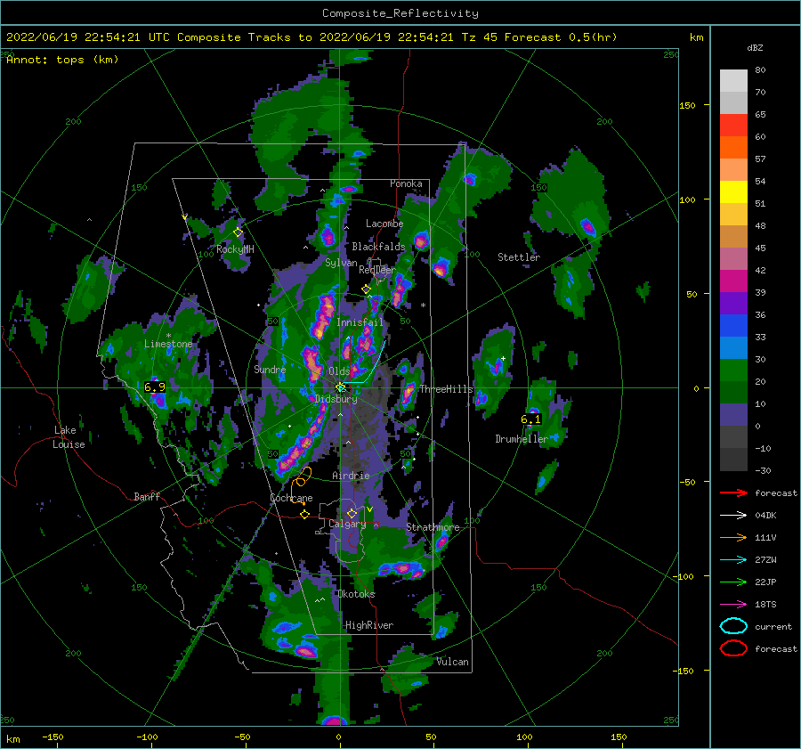The width and height of the screenshot is (801, 749).
Task: Click the cyan current ellipse legend symbol
Action: (733, 626)
